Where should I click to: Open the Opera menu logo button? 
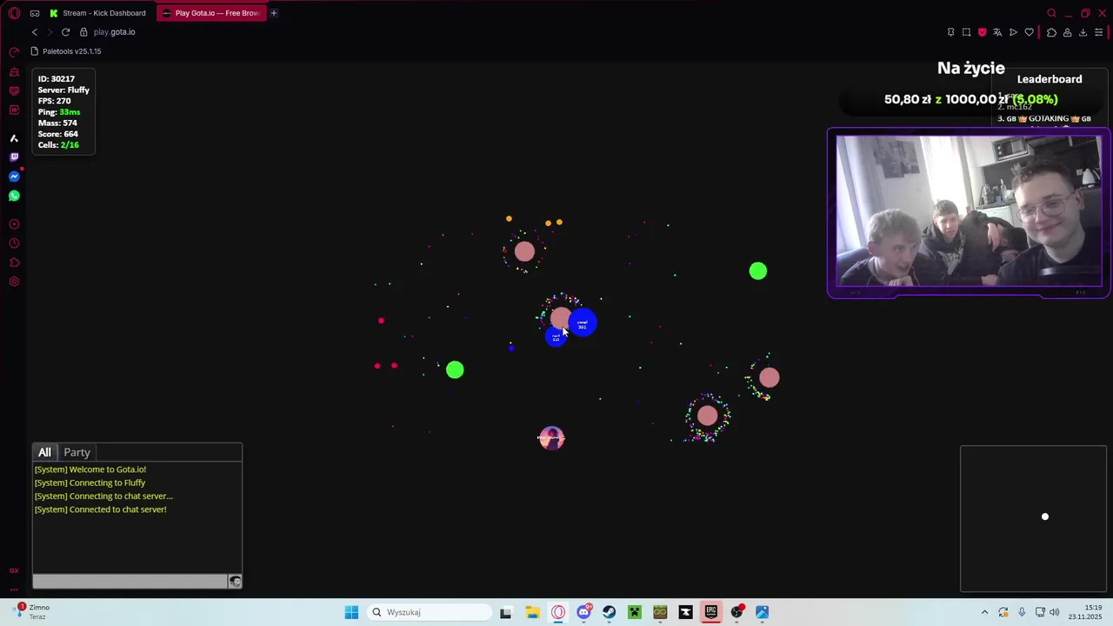point(14,13)
